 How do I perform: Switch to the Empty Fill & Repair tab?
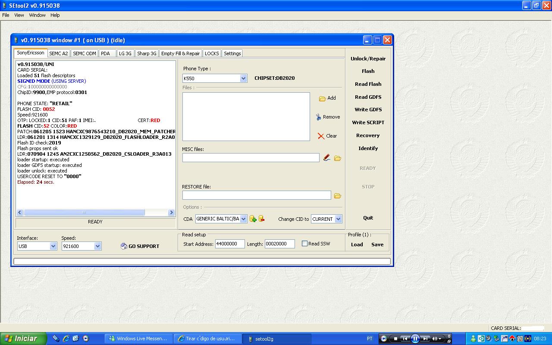coord(180,53)
